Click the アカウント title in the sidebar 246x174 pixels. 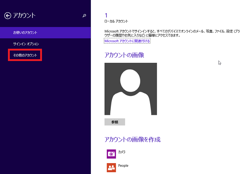pos(24,16)
